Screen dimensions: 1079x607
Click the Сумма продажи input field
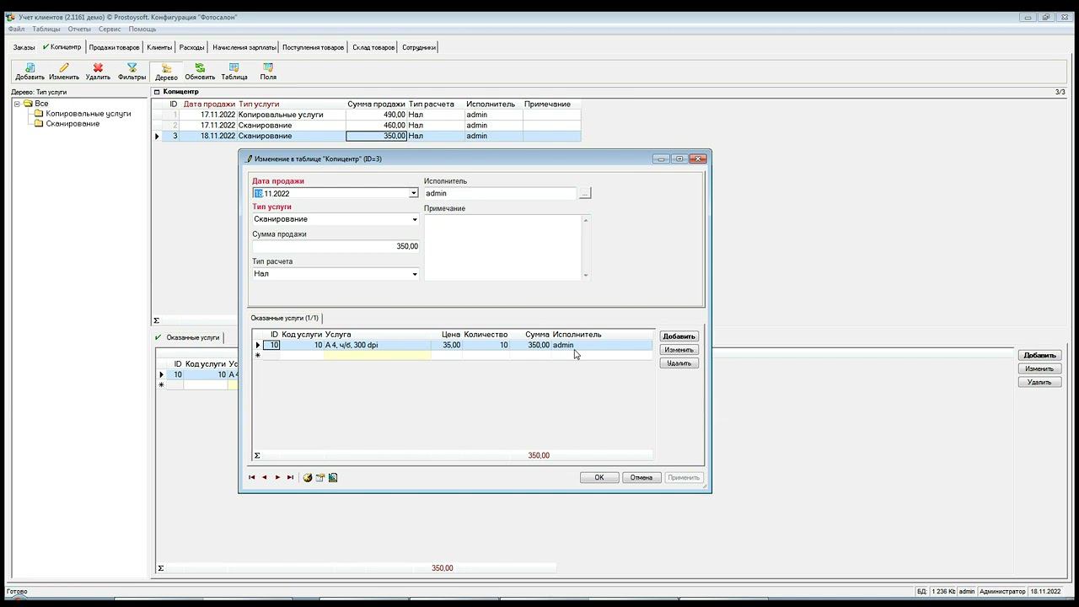(336, 246)
